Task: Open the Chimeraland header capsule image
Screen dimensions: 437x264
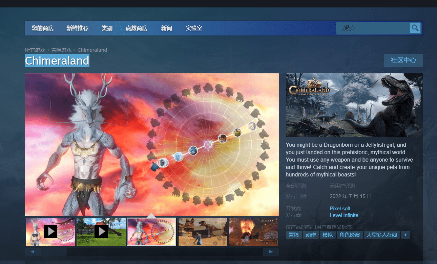Action: (354, 105)
